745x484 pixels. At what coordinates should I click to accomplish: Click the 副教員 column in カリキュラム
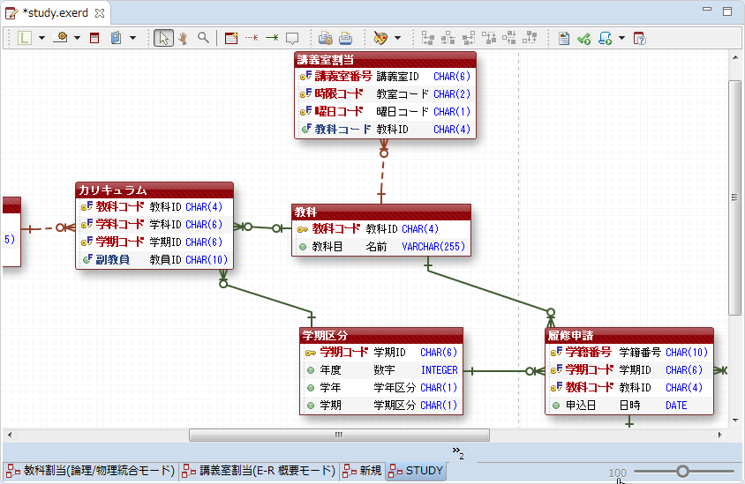pos(154,259)
